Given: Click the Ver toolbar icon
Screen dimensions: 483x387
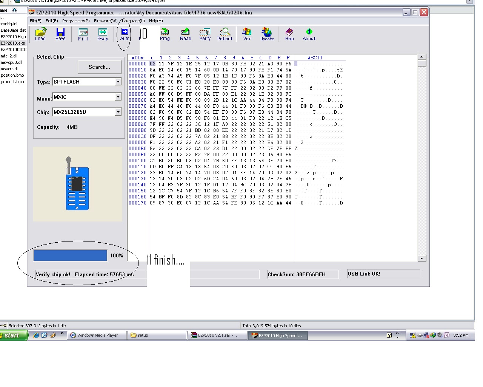Looking at the screenshot, I should click(247, 34).
